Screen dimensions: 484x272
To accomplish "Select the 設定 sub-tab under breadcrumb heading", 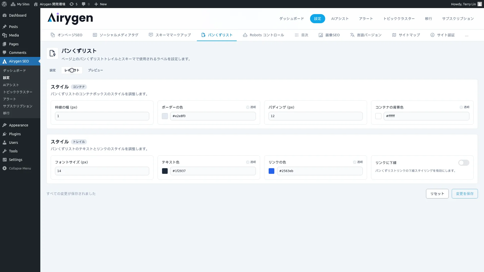I will [x=53, y=70].
